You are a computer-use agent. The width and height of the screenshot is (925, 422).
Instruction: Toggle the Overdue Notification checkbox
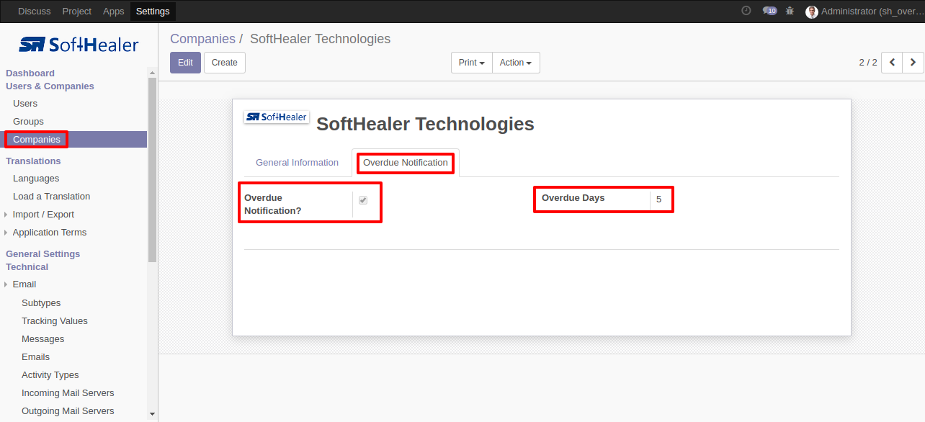(363, 200)
